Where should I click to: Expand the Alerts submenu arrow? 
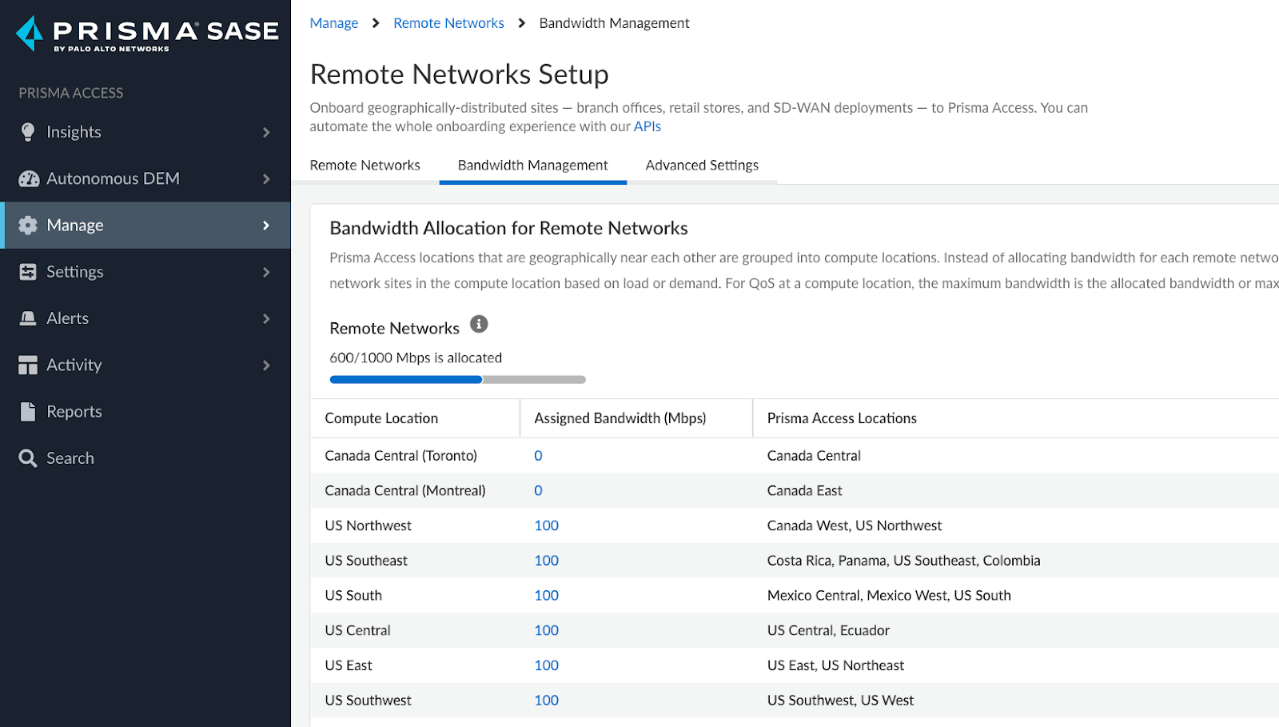(266, 318)
